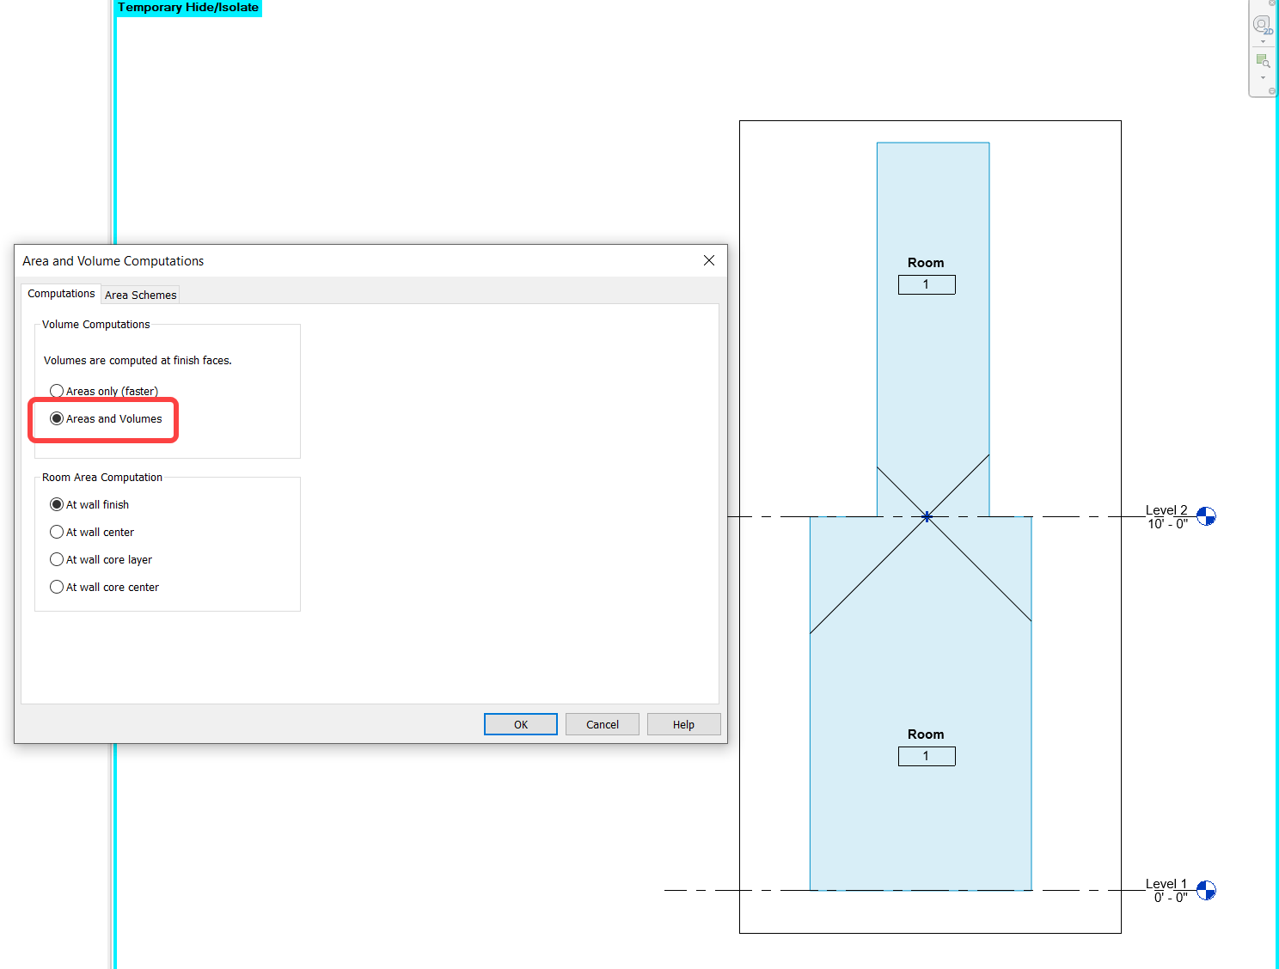Confirm settings with OK

point(520,724)
